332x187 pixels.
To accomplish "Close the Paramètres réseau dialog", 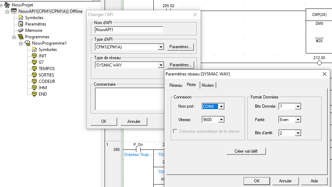I will [x=325, y=74].
